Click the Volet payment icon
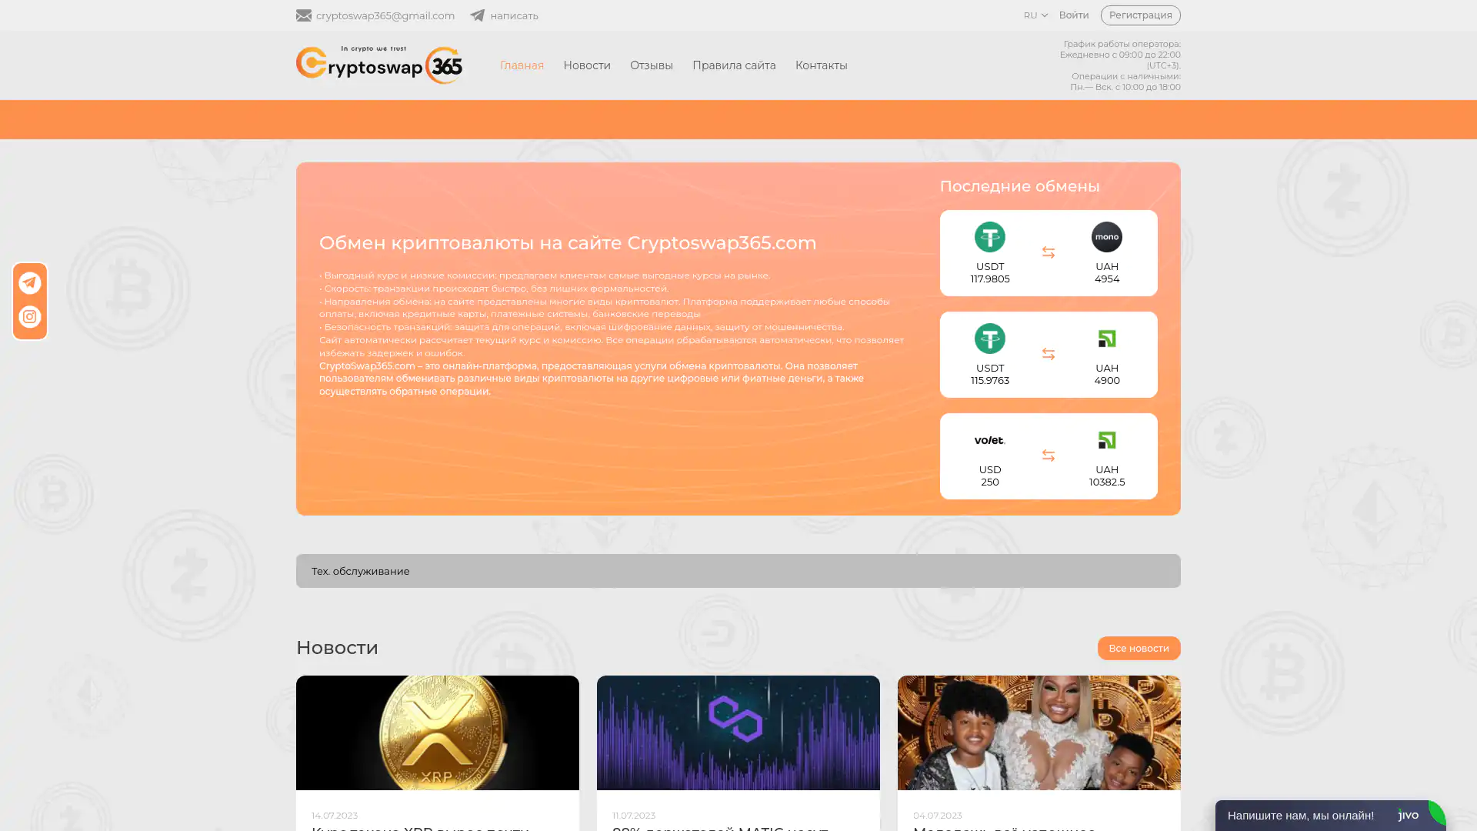This screenshot has width=1477, height=831. 989,440
